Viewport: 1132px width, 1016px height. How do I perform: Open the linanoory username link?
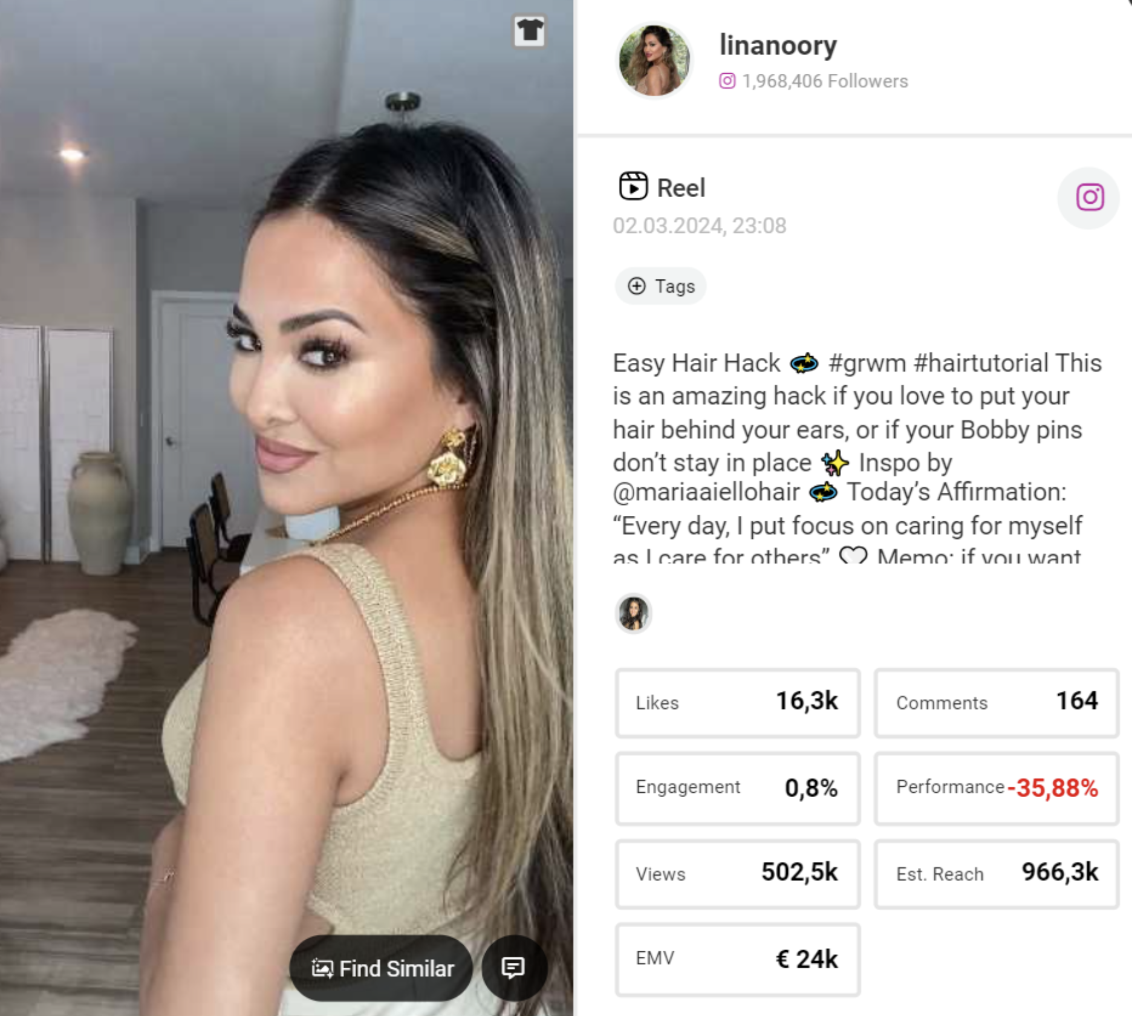tap(778, 45)
